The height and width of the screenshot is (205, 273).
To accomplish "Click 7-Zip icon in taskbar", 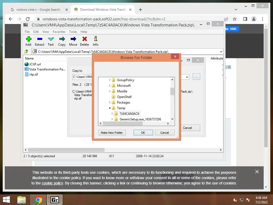I will pyautogui.click(x=54, y=200).
